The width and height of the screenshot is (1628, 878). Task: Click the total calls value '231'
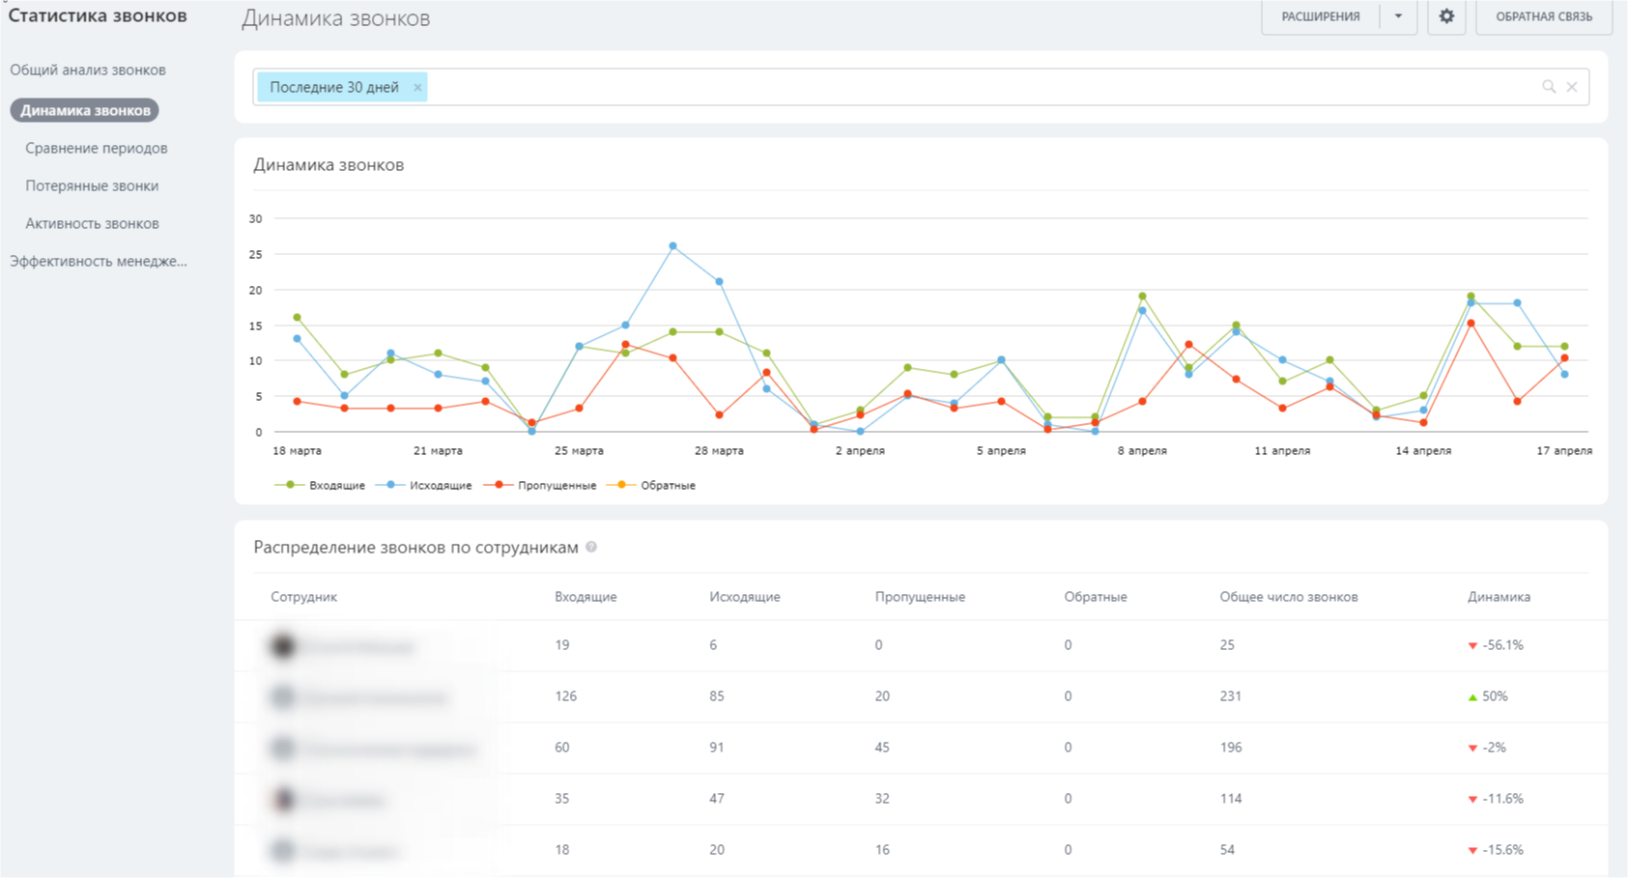click(x=1230, y=696)
